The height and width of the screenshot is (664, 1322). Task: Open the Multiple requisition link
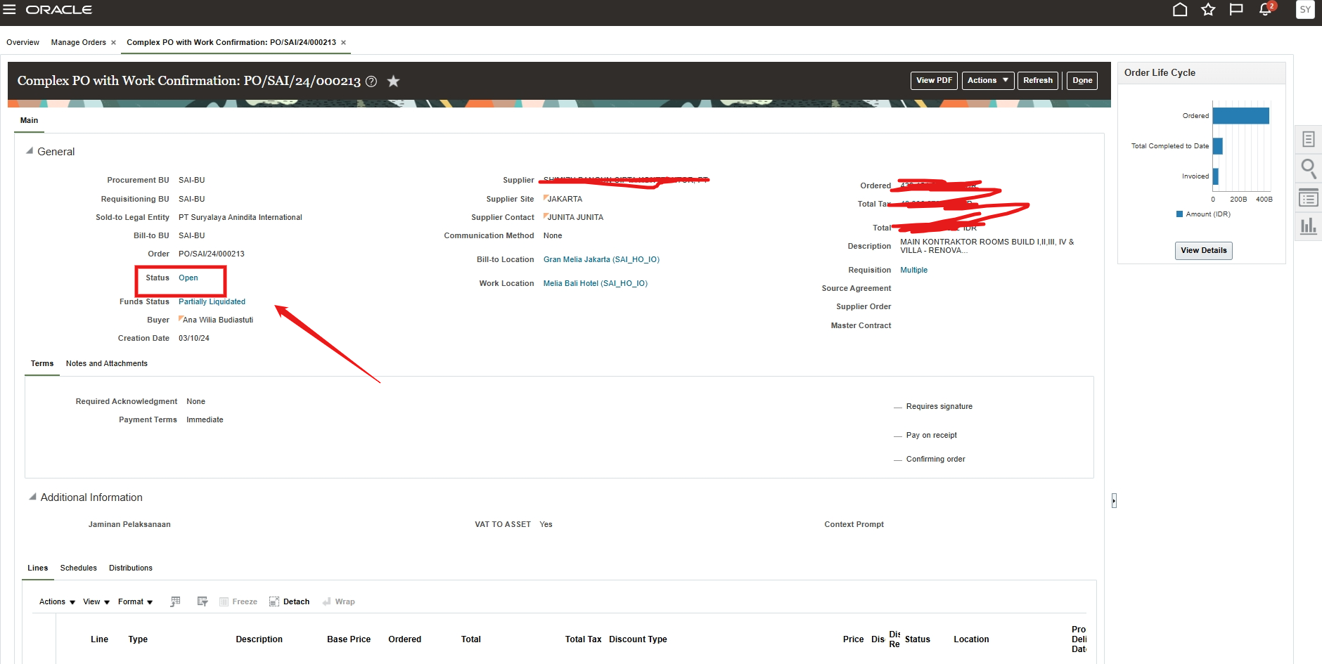pyautogui.click(x=913, y=271)
